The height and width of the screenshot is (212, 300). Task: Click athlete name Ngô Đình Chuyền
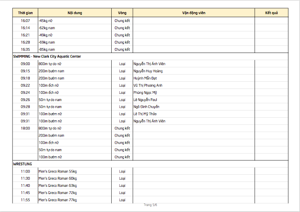pyautogui.click(x=146, y=107)
